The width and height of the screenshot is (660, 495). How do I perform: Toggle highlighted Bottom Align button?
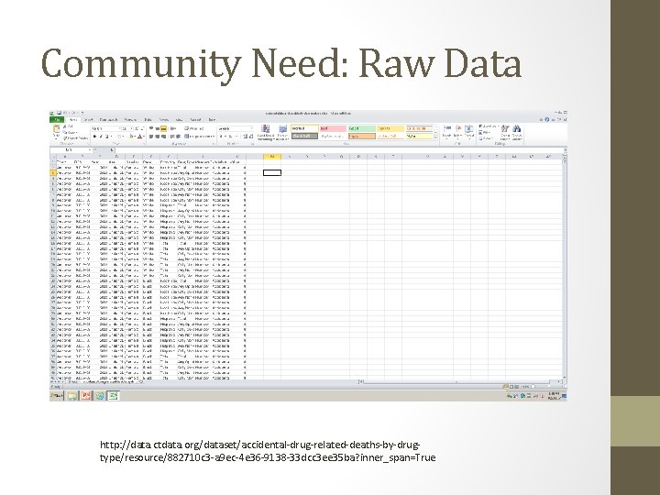[163, 128]
